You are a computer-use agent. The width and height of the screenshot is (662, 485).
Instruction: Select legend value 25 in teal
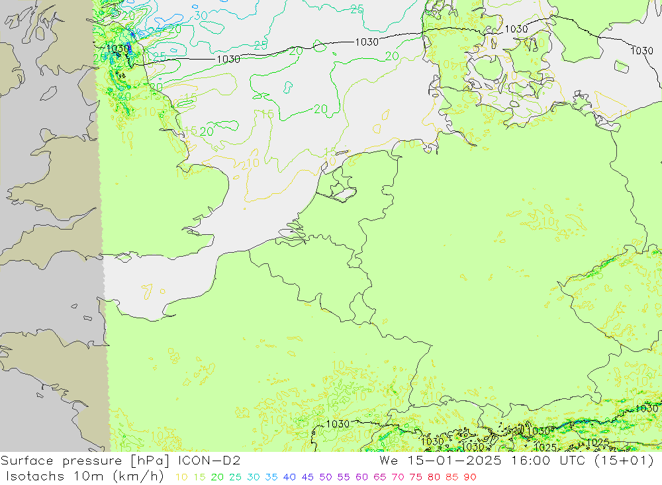pos(236,477)
